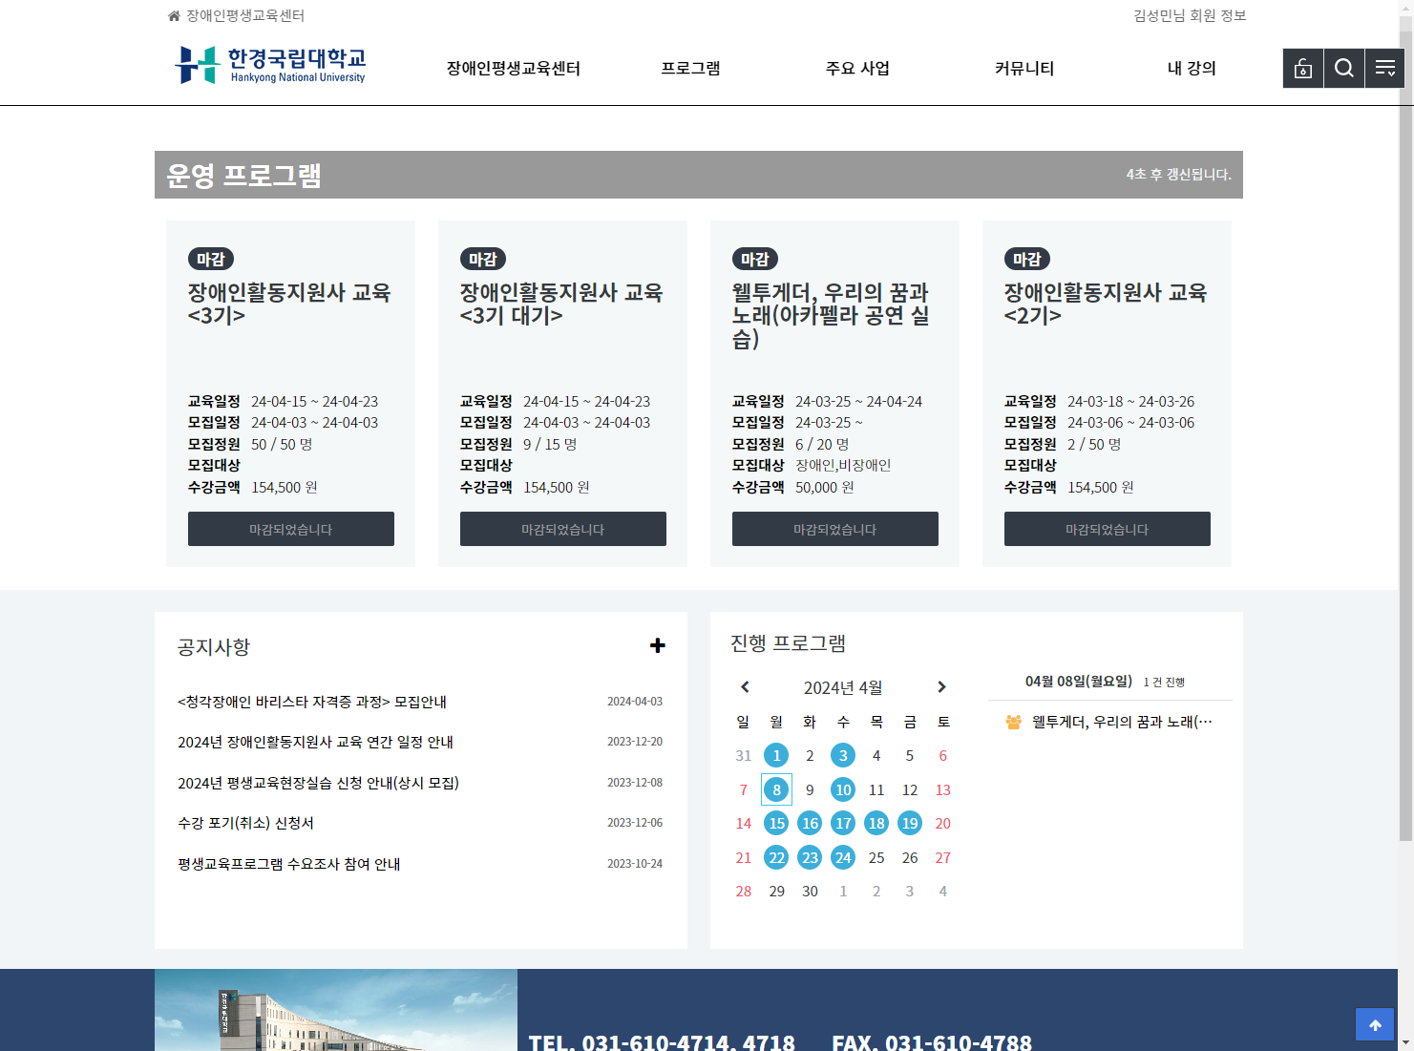Open notice 평생교육프로그램 수요조사 참여 안내
Viewport: 1414px width, 1051px height.
288,864
